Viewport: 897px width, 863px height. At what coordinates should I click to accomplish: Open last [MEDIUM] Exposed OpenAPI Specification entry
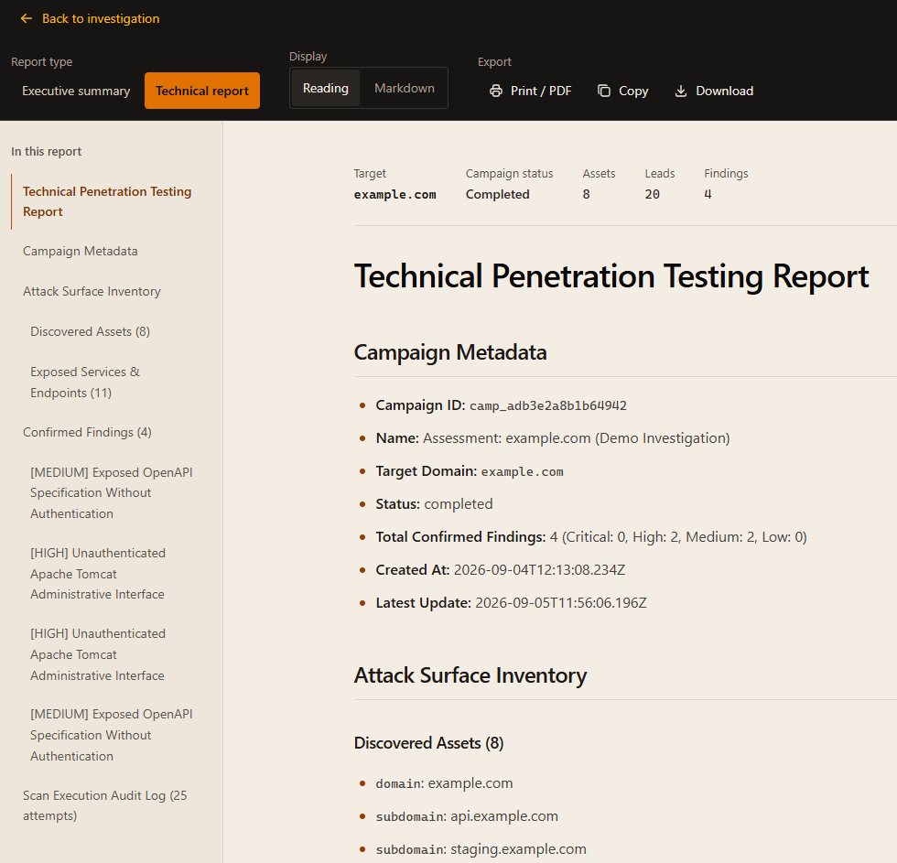click(112, 735)
